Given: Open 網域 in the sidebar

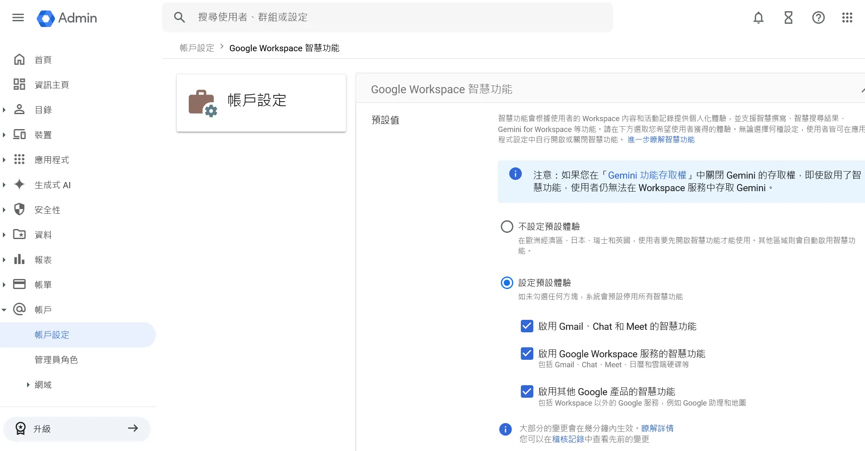Looking at the screenshot, I should (x=43, y=385).
